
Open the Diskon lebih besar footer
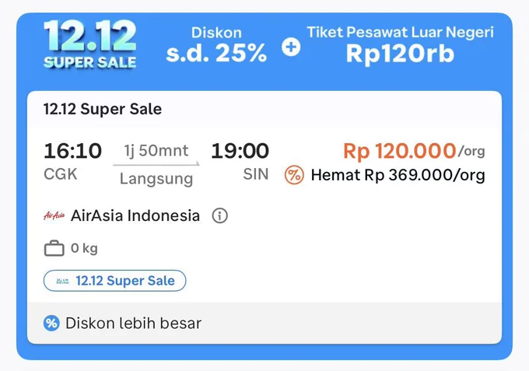pos(264,323)
